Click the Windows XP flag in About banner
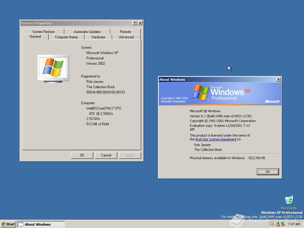 tap(200, 93)
